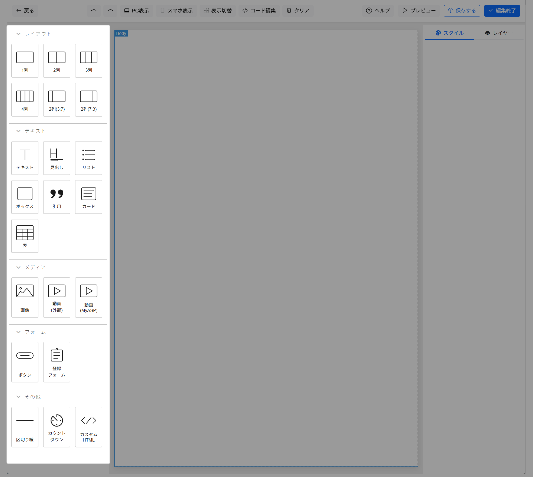The height and width of the screenshot is (477, 533).
Task: Collapse the メディア section
Action: pos(18,267)
